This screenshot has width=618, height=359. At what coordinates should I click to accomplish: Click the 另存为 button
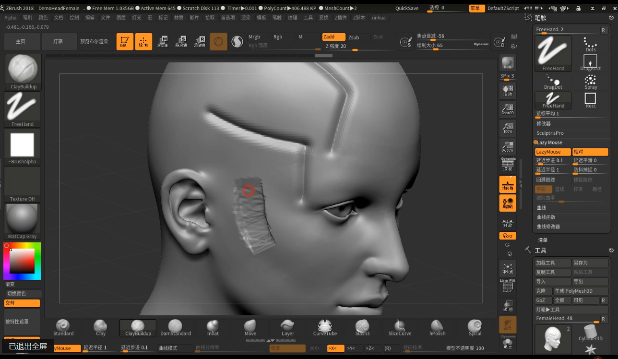pos(590,263)
